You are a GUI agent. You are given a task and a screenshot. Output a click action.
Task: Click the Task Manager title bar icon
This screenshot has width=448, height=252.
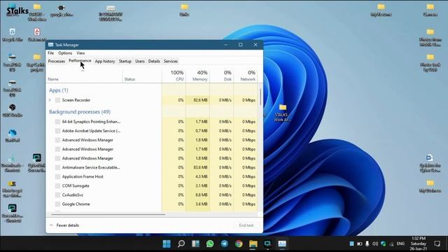click(51, 45)
